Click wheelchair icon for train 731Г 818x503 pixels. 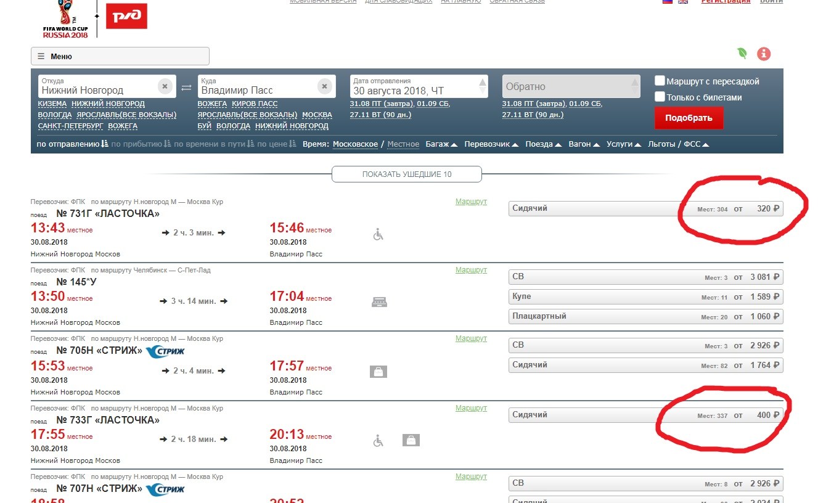[378, 234]
